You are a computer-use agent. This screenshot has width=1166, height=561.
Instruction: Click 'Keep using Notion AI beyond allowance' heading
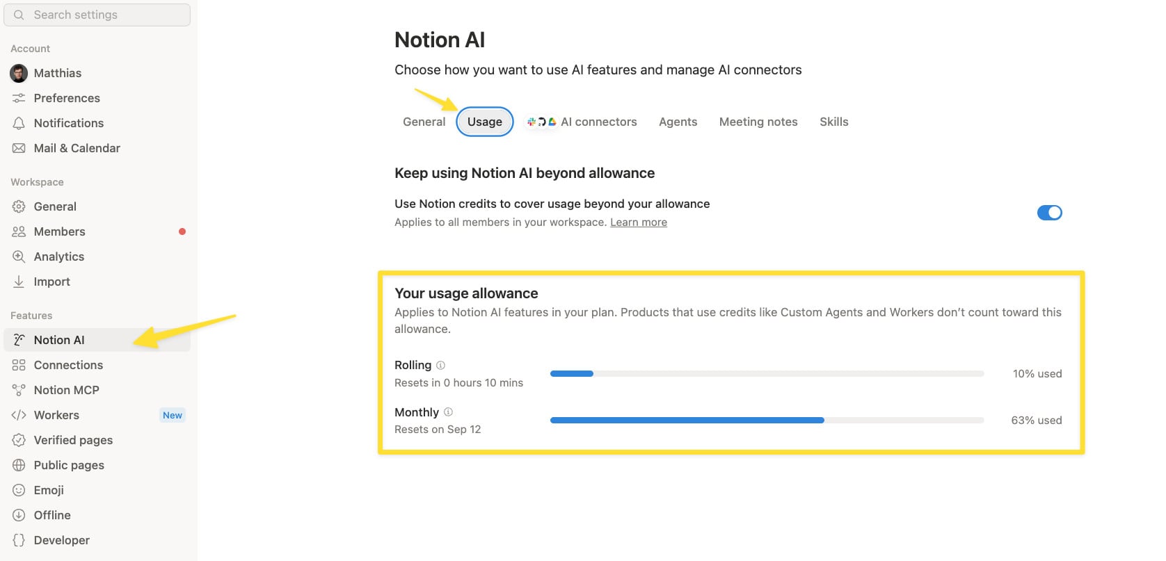(x=525, y=173)
